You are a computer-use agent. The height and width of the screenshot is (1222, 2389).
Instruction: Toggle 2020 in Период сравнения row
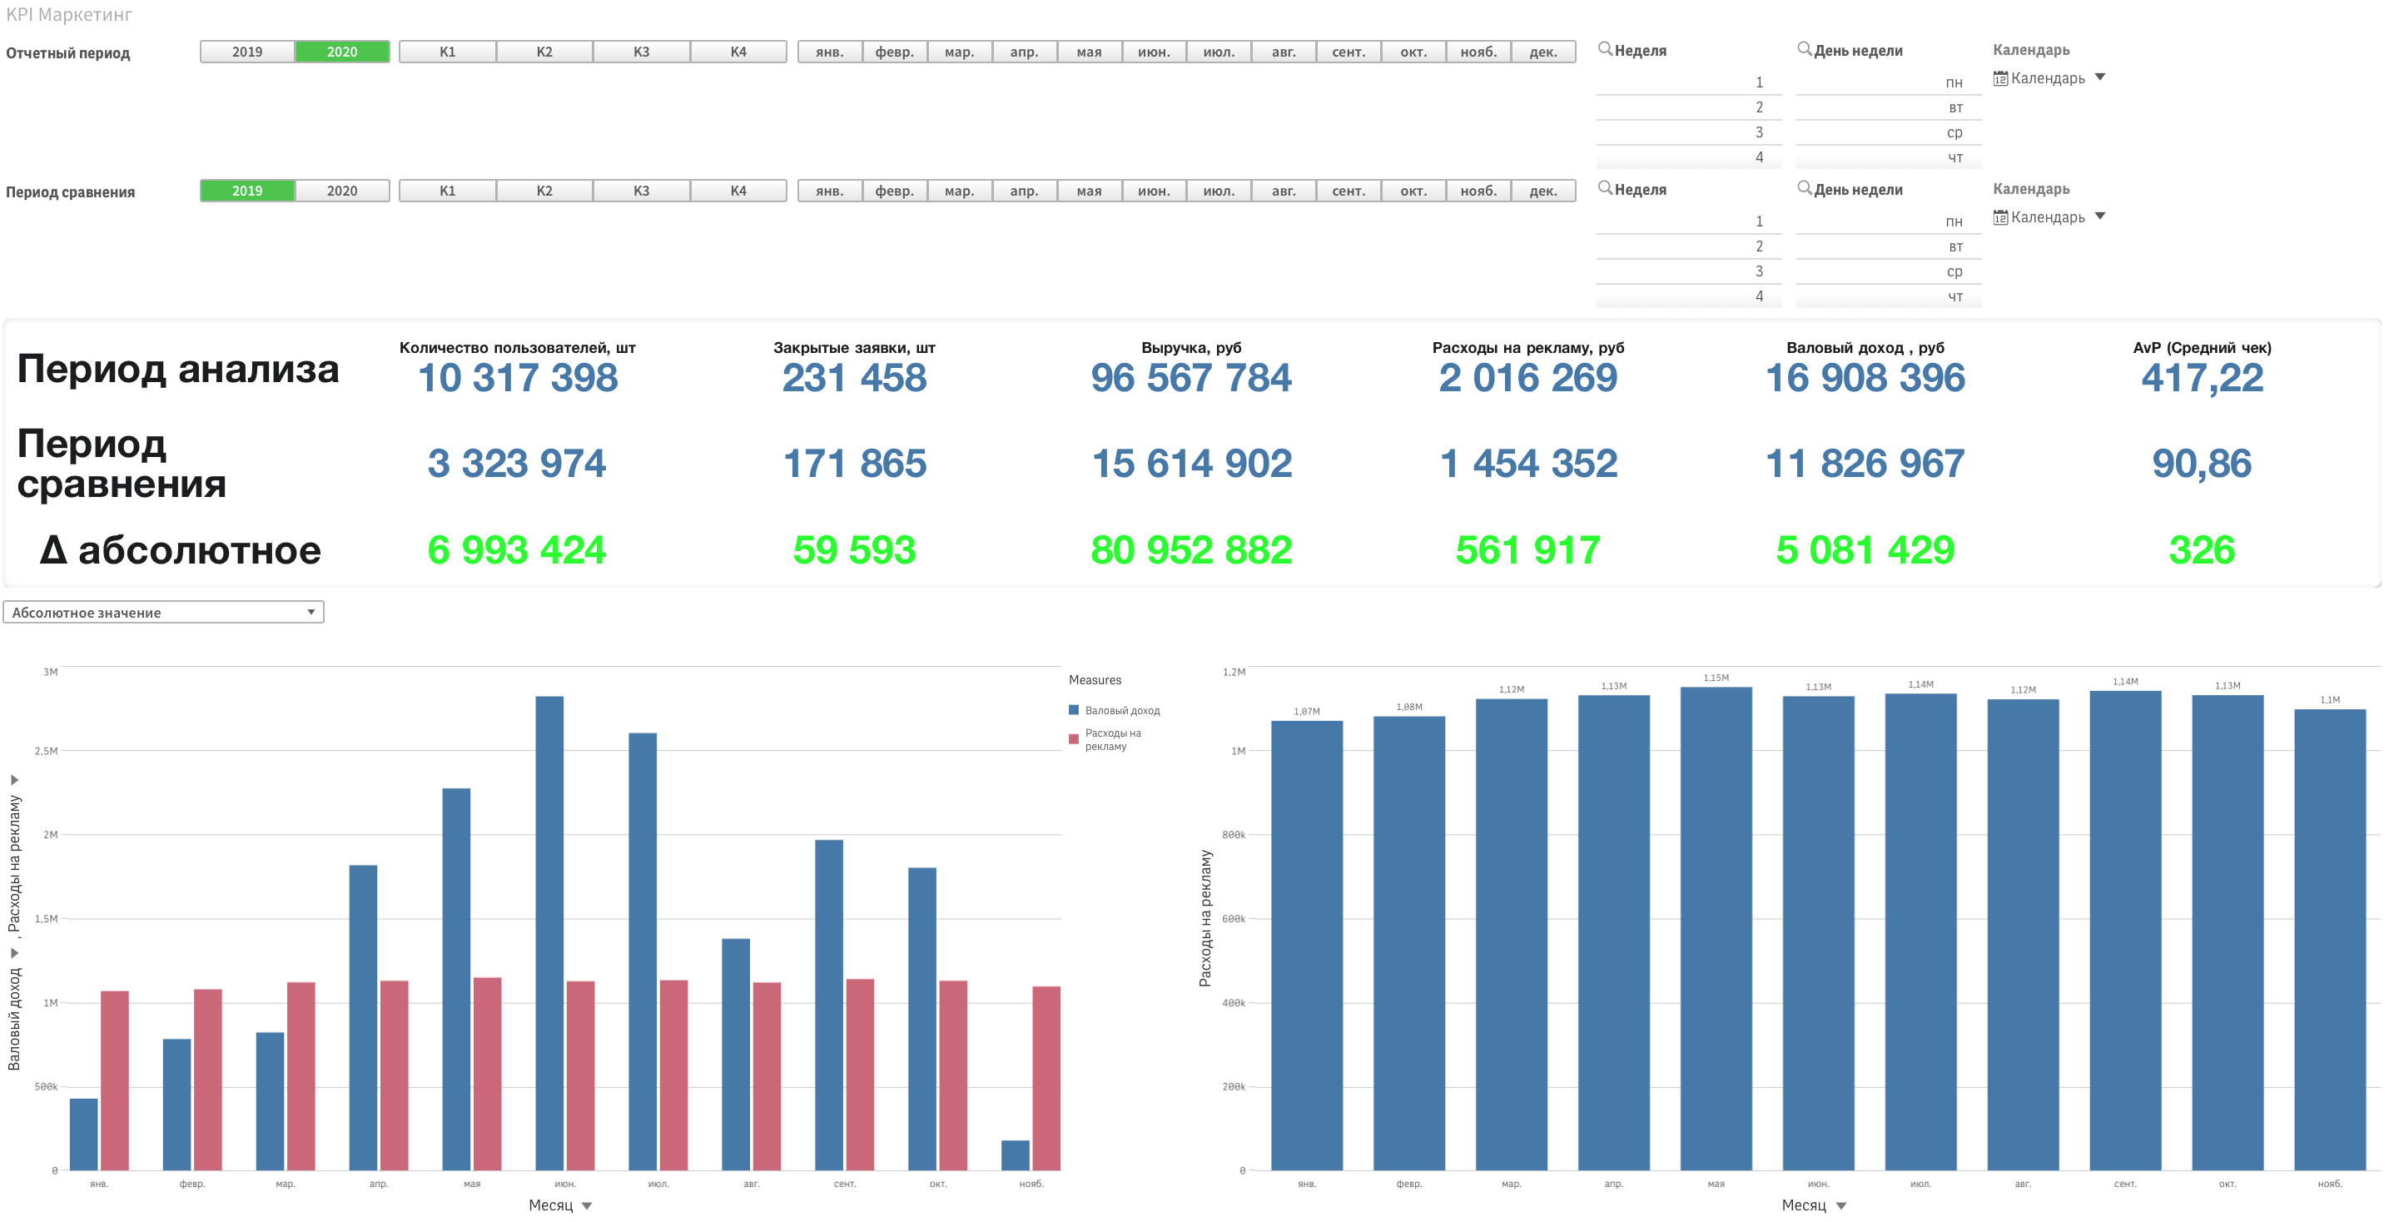pyautogui.click(x=341, y=191)
